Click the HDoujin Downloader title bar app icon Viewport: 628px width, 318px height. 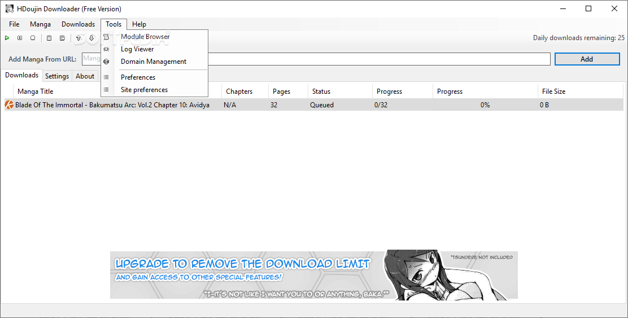pyautogui.click(x=9, y=9)
